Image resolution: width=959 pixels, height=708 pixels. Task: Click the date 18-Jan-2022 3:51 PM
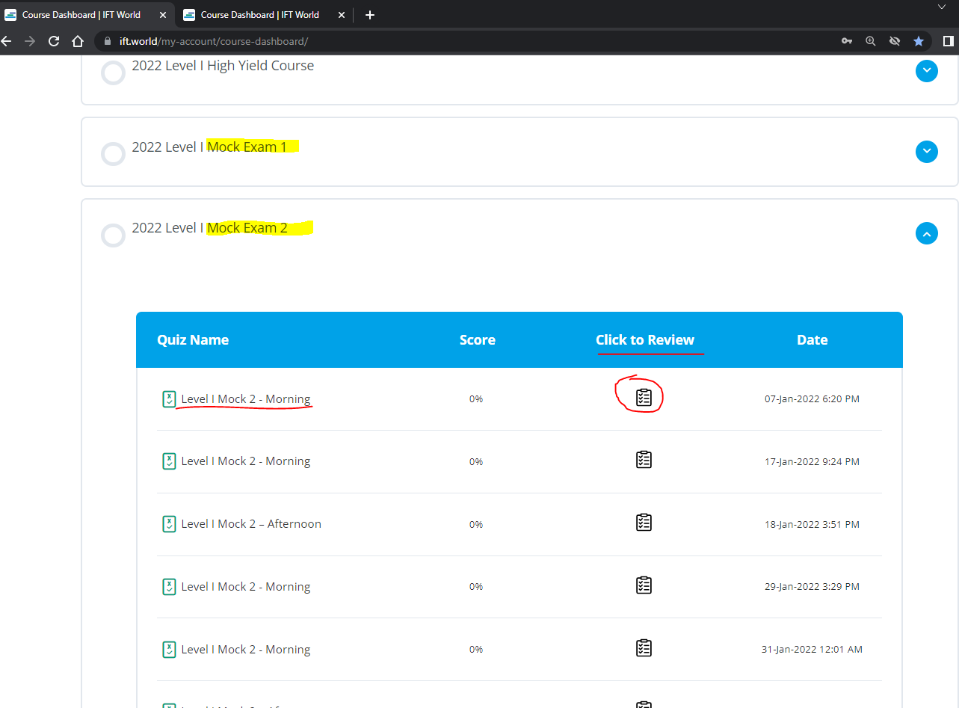point(812,525)
